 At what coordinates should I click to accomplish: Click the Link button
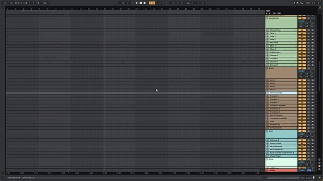click(x=5, y=3)
